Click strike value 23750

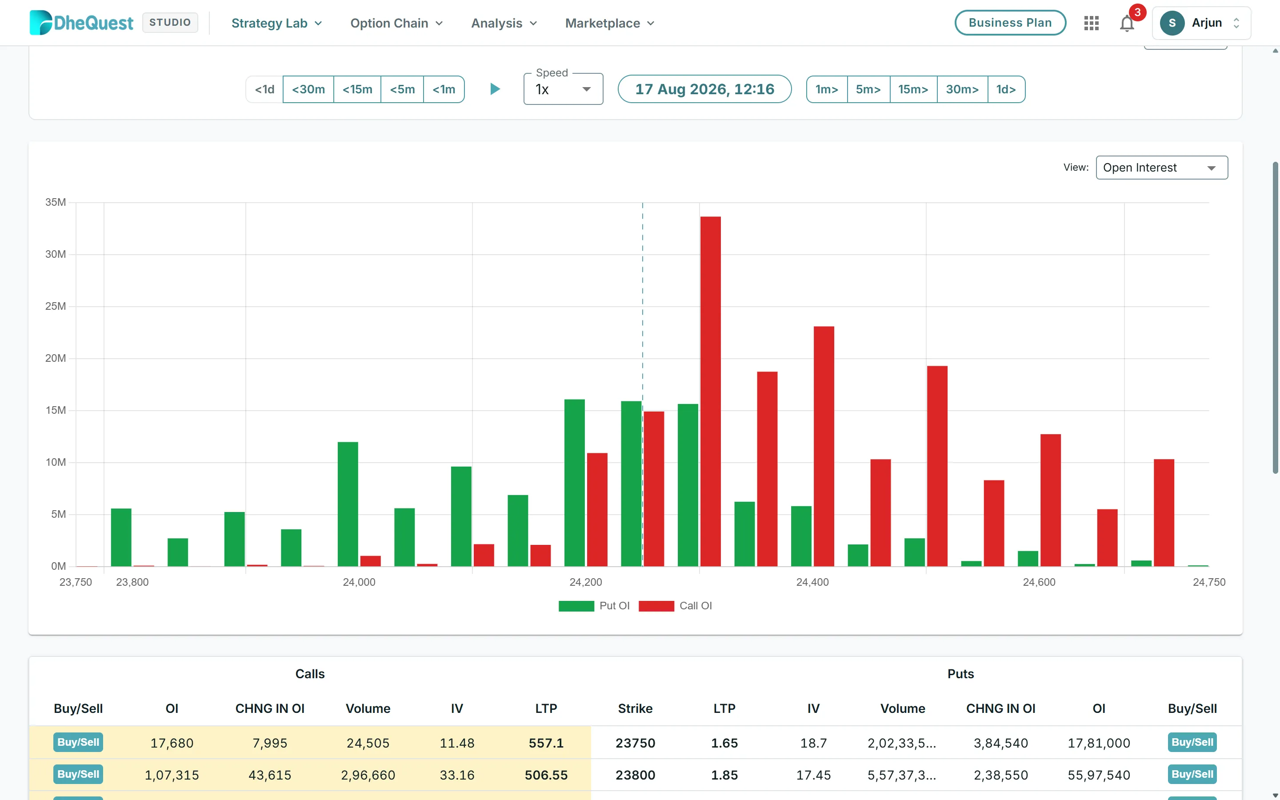click(x=635, y=743)
